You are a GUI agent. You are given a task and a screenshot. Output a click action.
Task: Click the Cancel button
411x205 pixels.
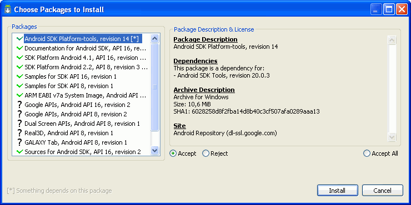point(383,191)
